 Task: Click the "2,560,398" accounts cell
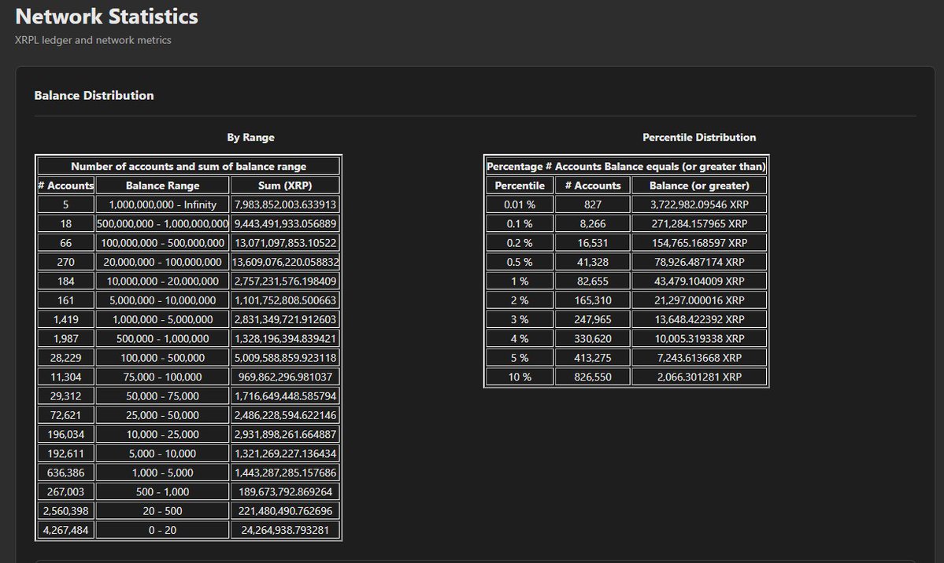pos(65,511)
